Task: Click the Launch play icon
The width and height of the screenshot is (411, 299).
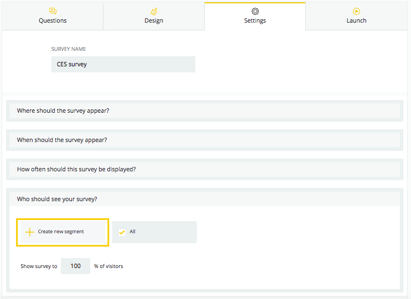Action: point(356,11)
